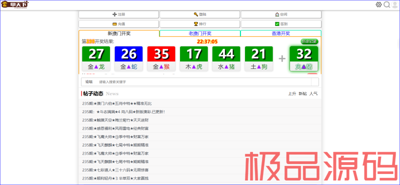Click the 充值 recharge button
This screenshot has width=400, height=185.
(x=118, y=24)
